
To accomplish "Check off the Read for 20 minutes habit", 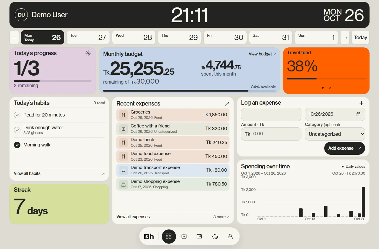I will click(x=17, y=115).
